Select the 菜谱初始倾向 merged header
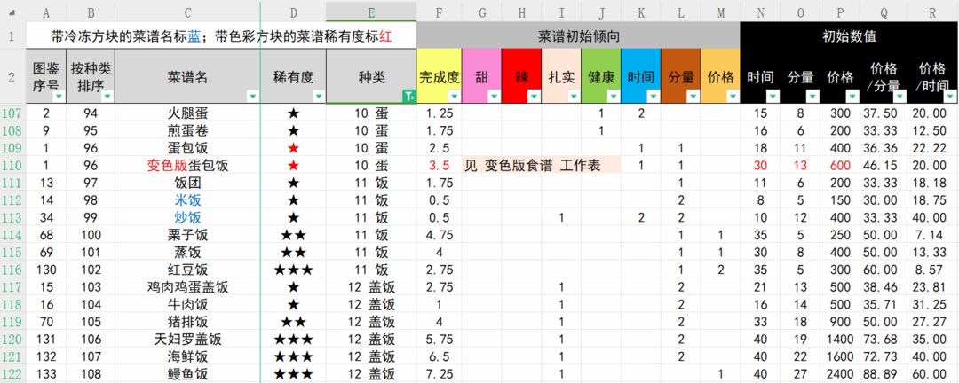This screenshot has width=959, height=383. tap(578, 36)
